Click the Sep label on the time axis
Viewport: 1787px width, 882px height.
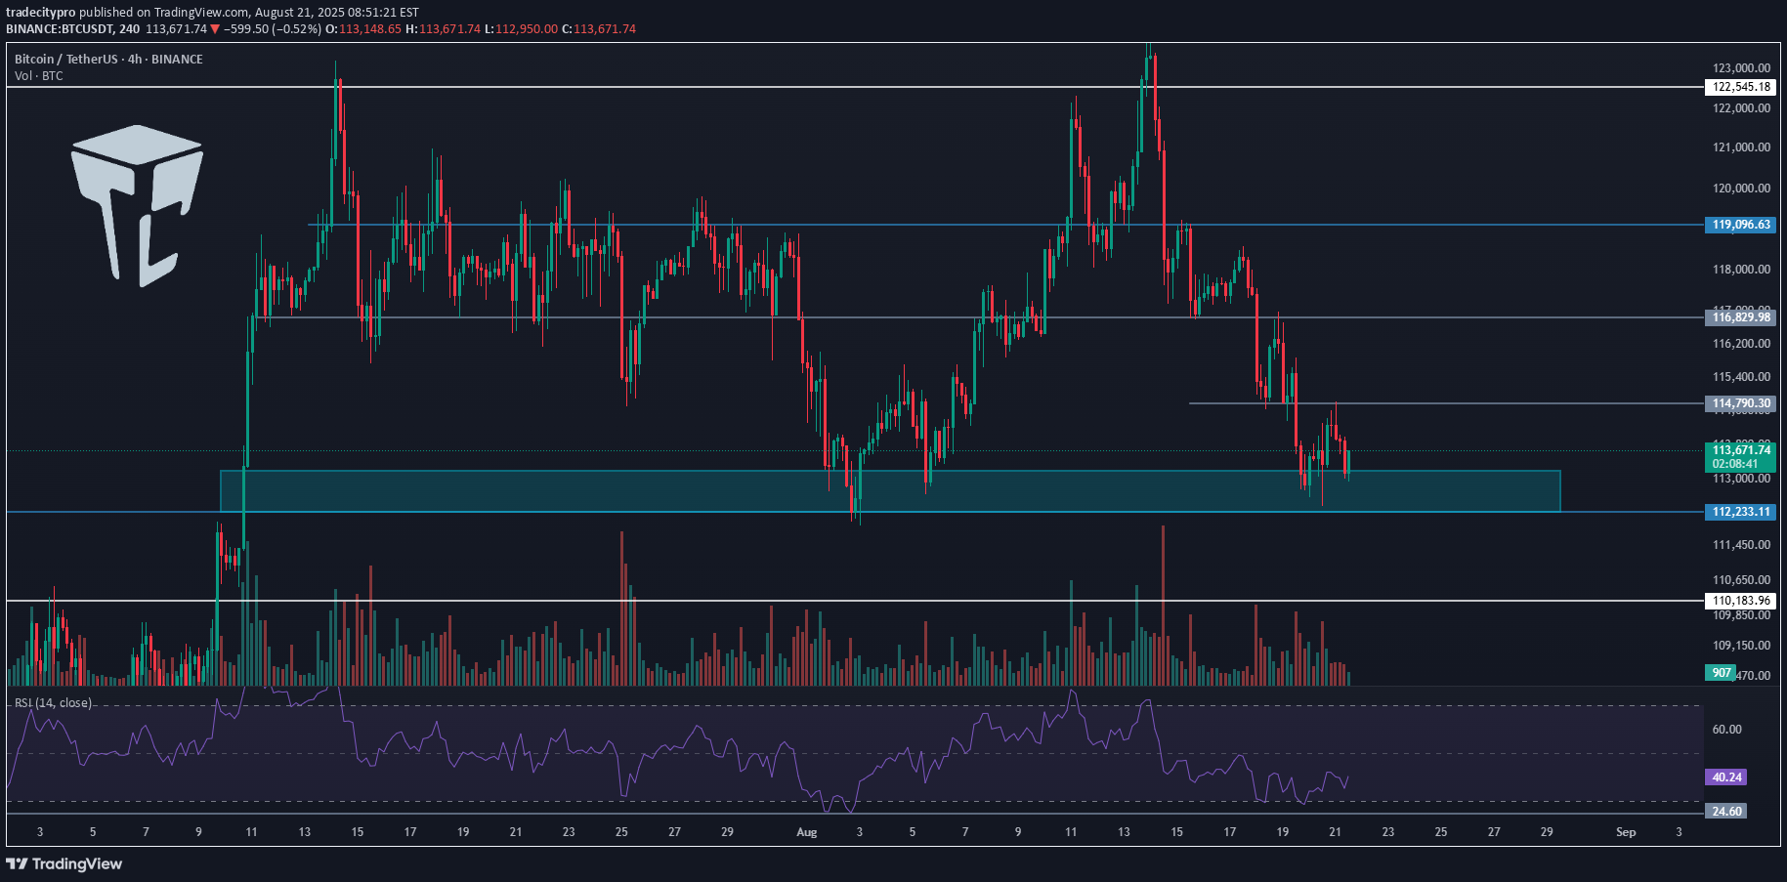tap(1626, 832)
